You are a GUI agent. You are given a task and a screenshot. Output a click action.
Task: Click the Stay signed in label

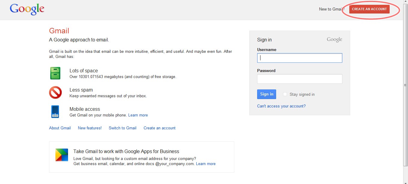[302, 94]
